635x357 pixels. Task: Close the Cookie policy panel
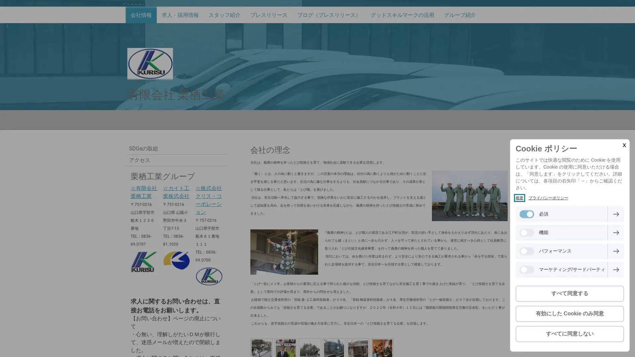point(624,145)
